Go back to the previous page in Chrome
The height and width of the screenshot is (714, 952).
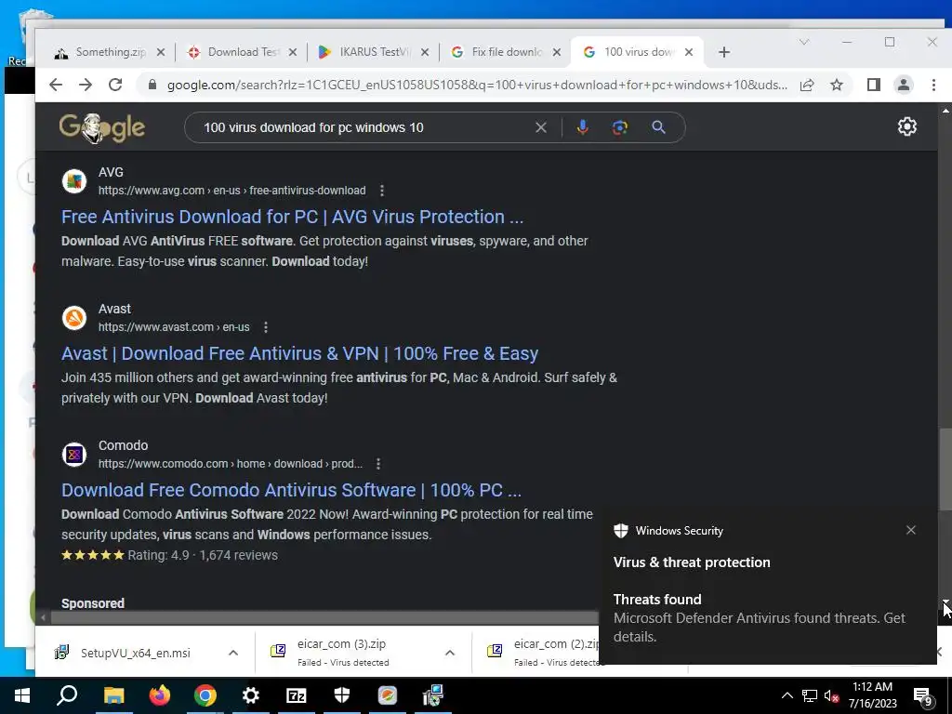pyautogui.click(x=56, y=85)
